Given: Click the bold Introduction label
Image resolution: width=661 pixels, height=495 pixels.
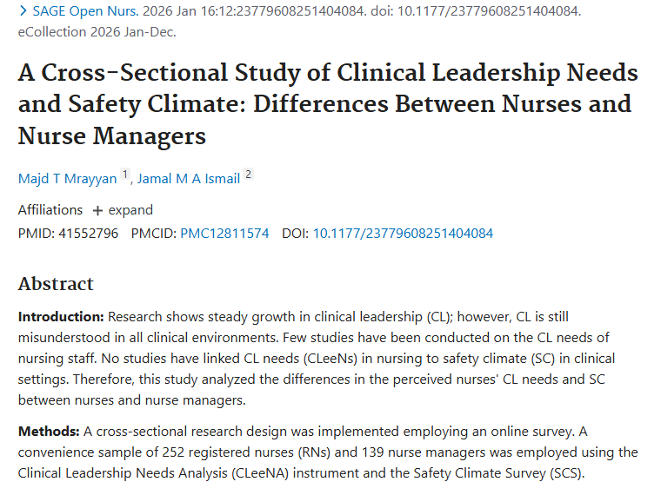Looking at the screenshot, I should (x=61, y=316).
